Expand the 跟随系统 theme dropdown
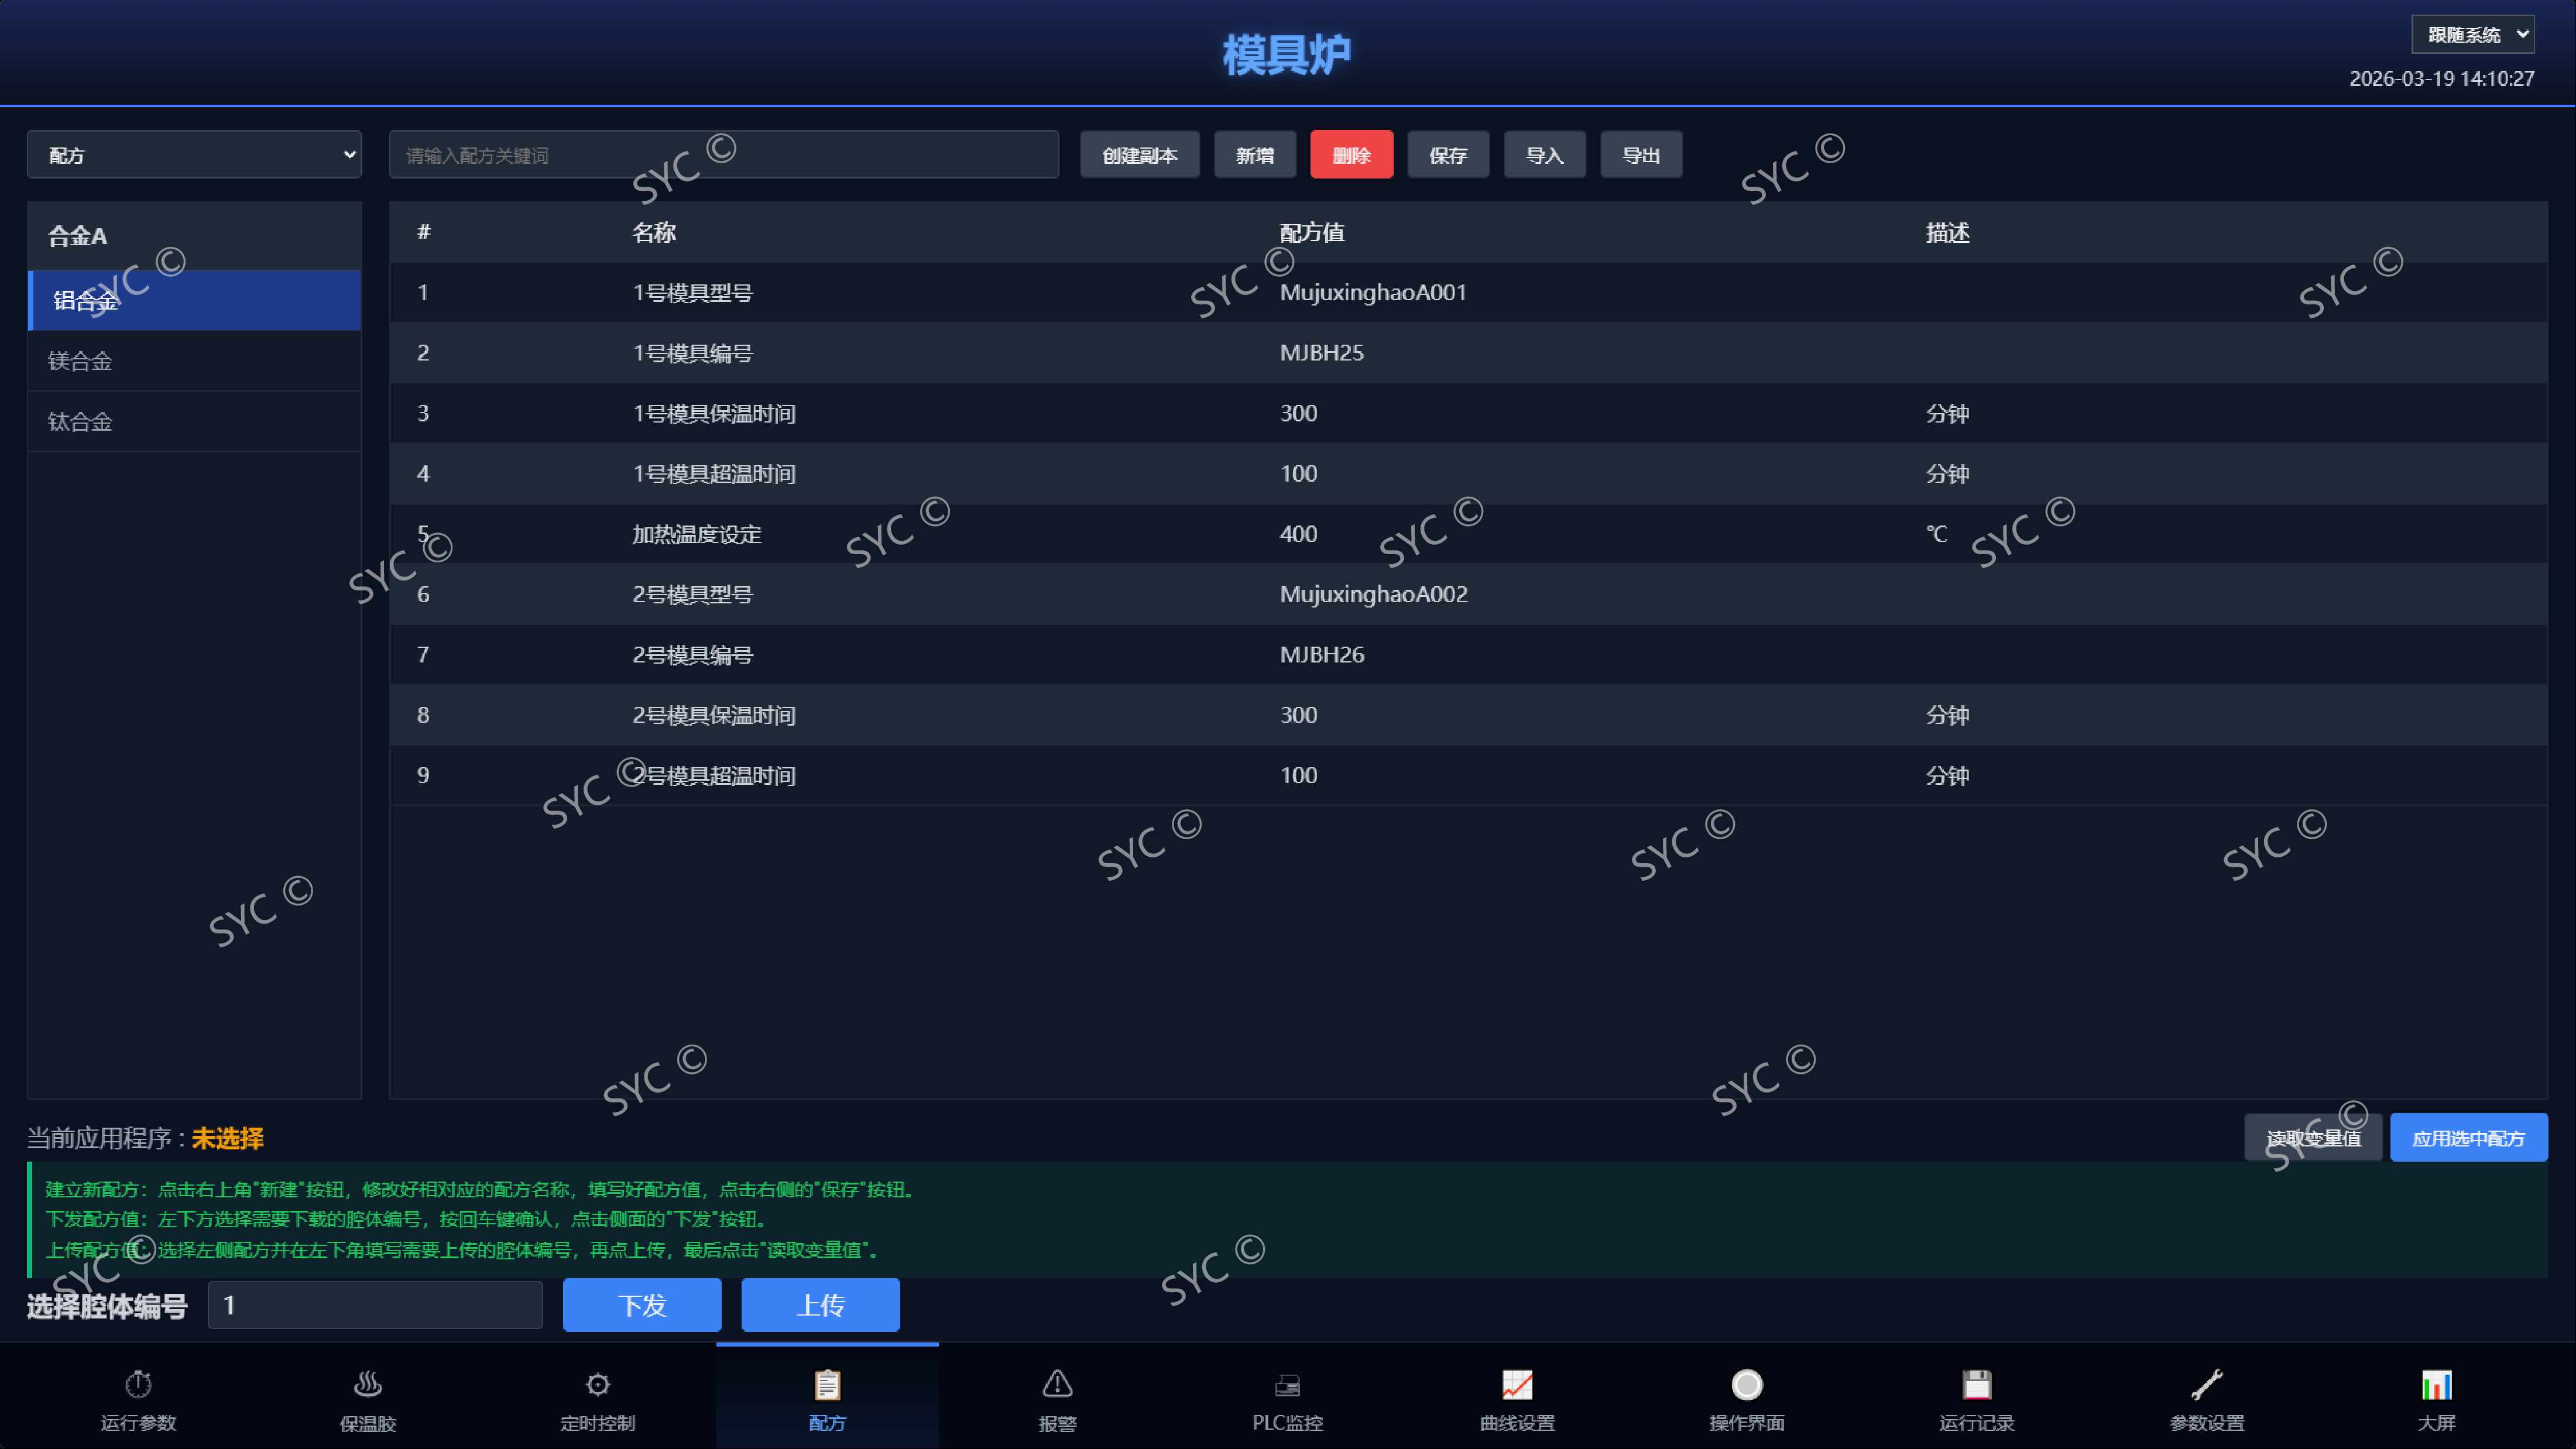Viewport: 2576px width, 1449px height. point(2473,34)
